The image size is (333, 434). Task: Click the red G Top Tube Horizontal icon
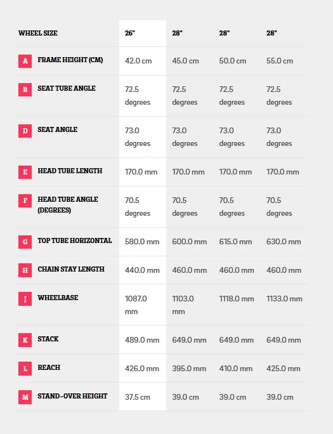(x=25, y=242)
